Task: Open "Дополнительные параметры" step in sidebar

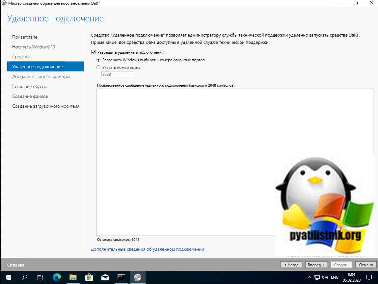Action: coord(41,76)
